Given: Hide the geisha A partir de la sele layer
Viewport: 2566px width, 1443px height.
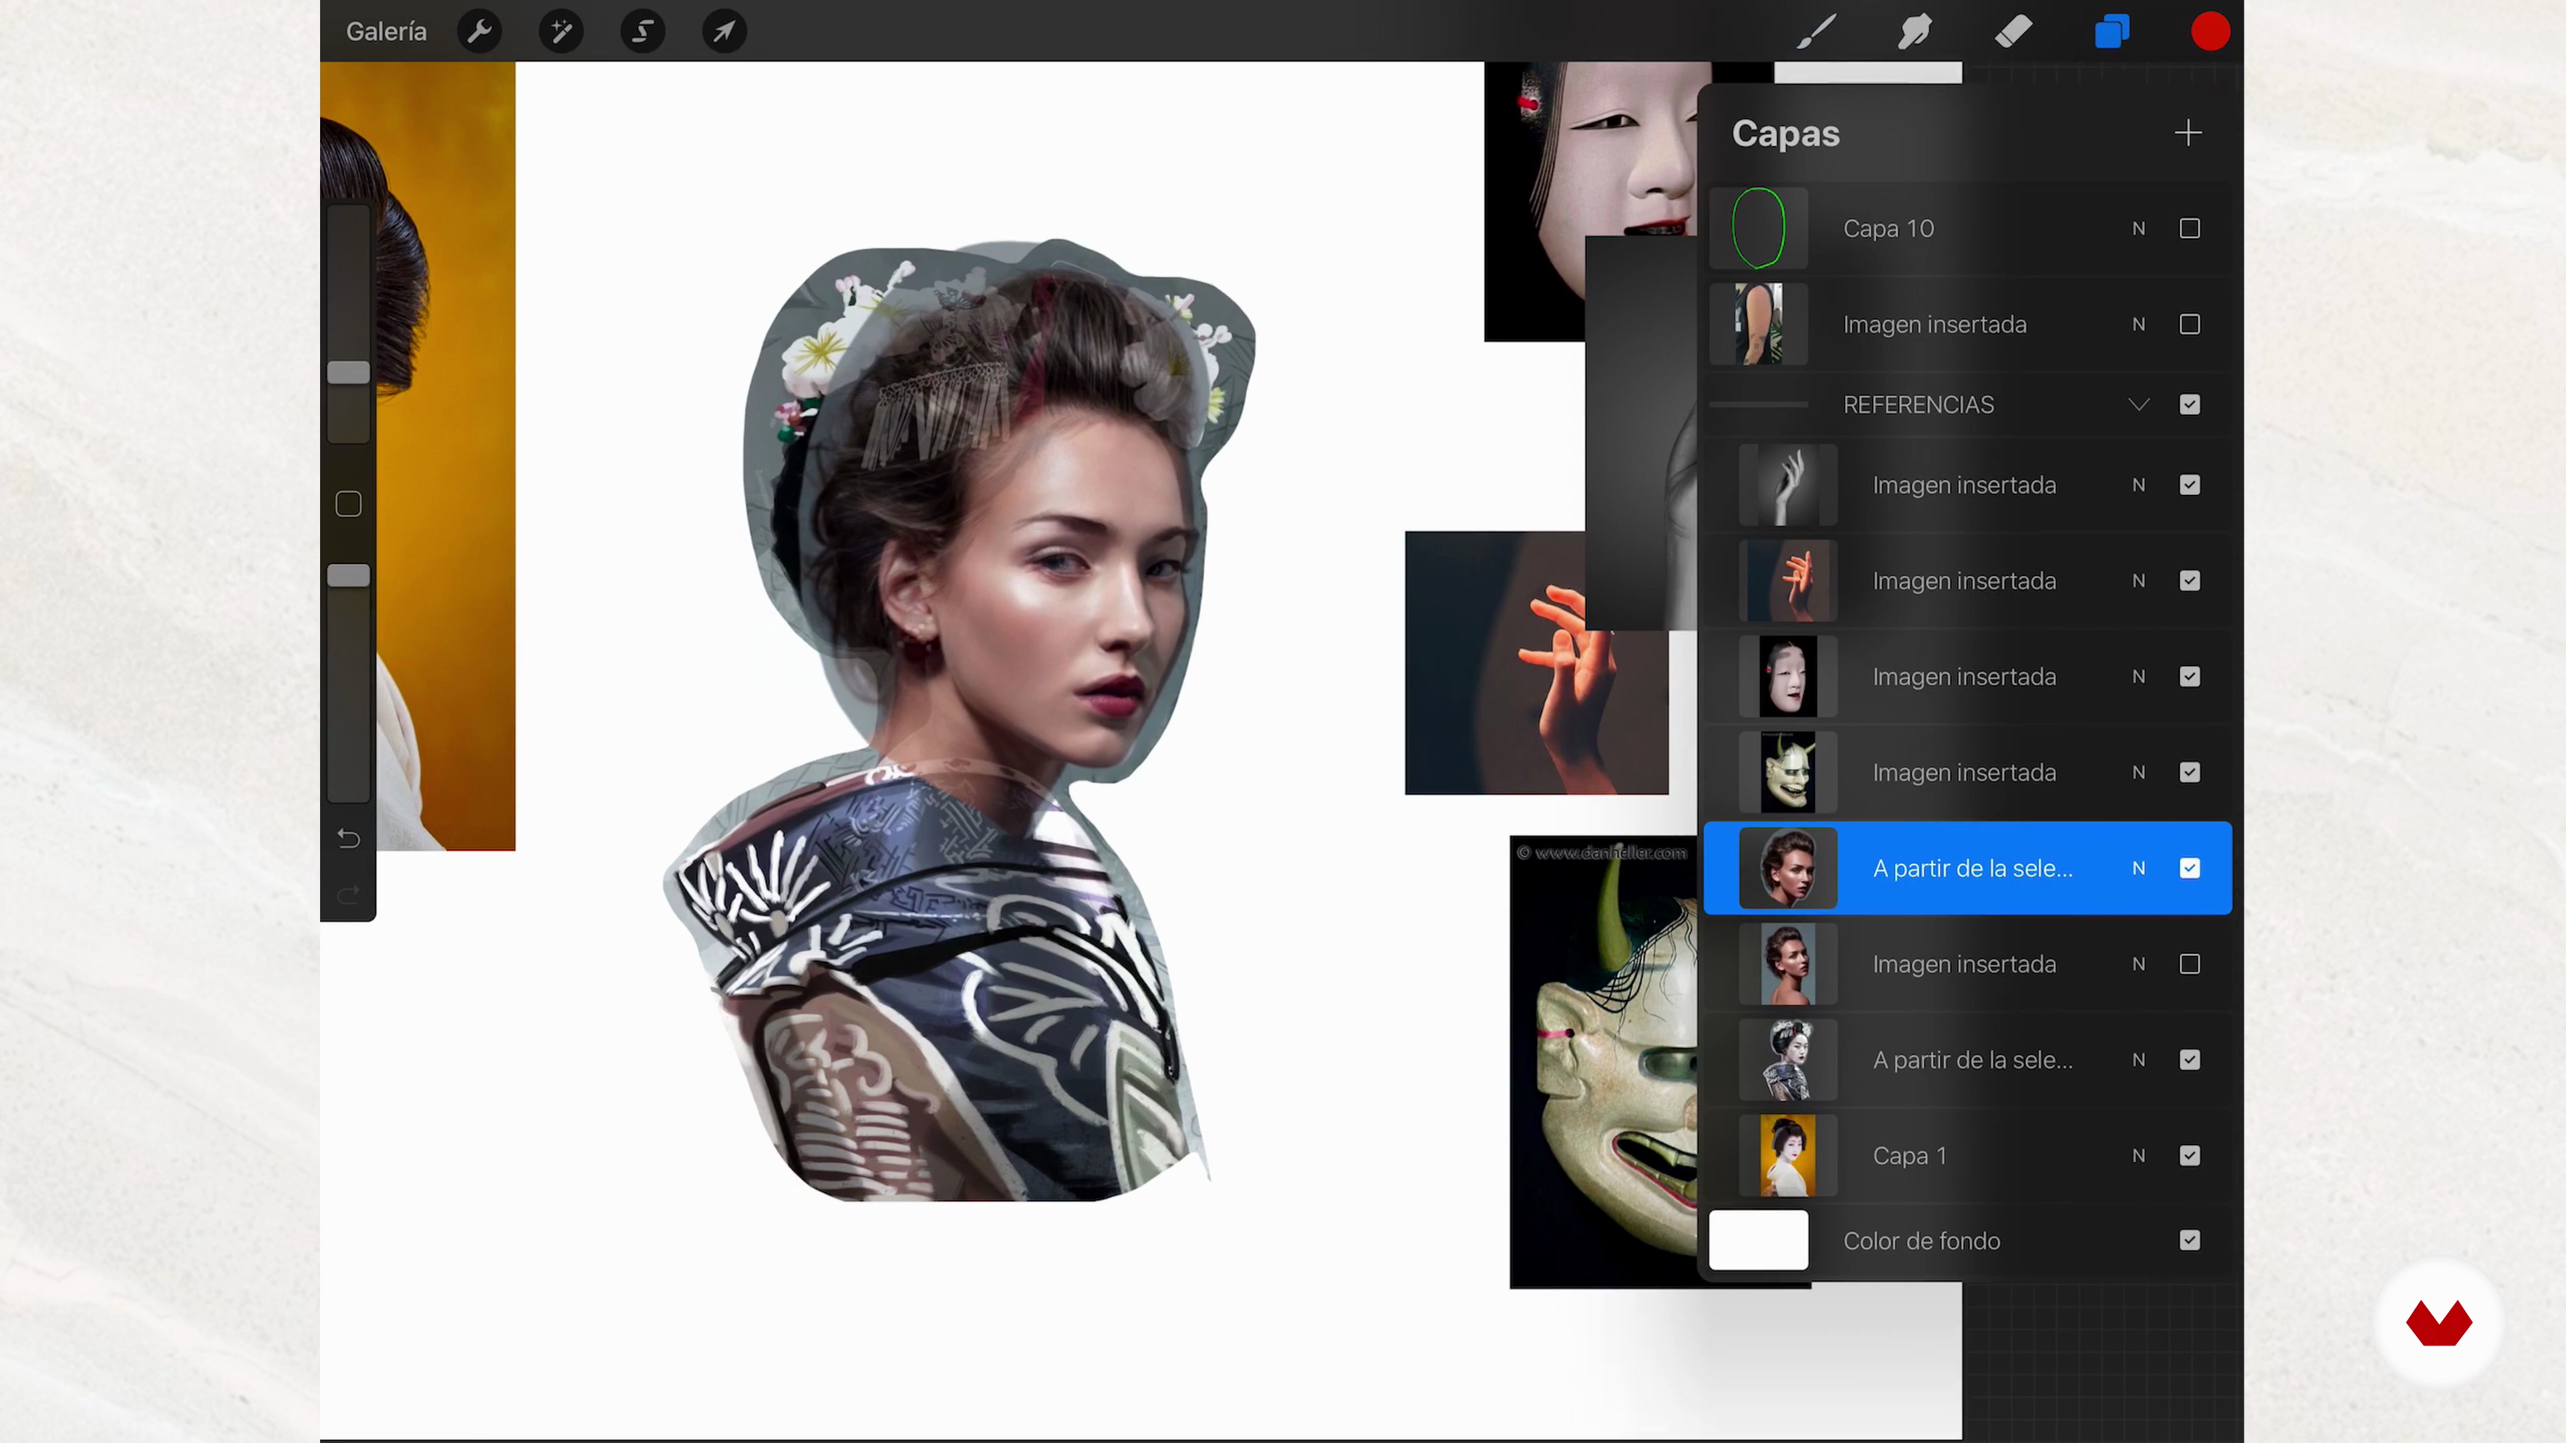Looking at the screenshot, I should (2190, 1060).
